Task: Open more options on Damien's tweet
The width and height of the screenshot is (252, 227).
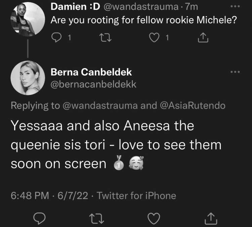Action: [x=235, y=6]
